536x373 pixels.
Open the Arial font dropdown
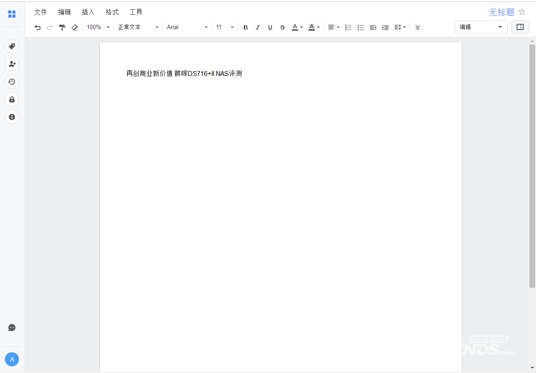tap(187, 27)
